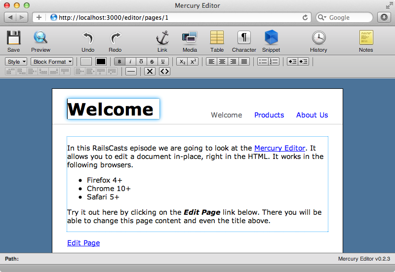
Task: Toggle superscript formatting
Action: [193, 61]
